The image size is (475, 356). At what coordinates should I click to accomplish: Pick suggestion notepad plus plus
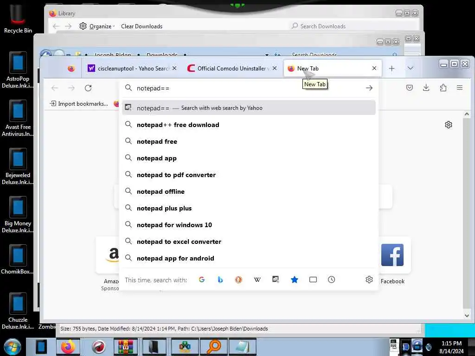(x=249, y=208)
